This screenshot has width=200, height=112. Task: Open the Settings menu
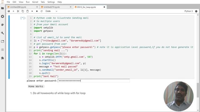[x=51, y=2]
